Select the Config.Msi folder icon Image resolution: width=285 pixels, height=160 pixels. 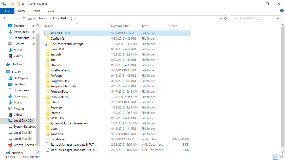click(x=47, y=38)
